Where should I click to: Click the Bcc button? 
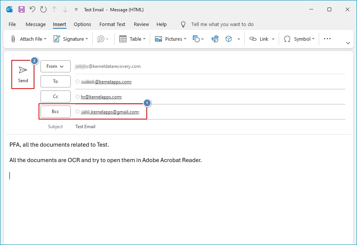(56, 112)
